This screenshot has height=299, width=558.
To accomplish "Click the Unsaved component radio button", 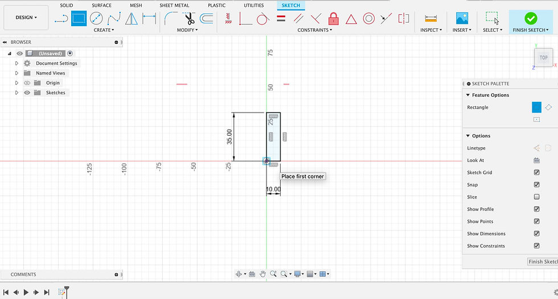I will coord(70,53).
